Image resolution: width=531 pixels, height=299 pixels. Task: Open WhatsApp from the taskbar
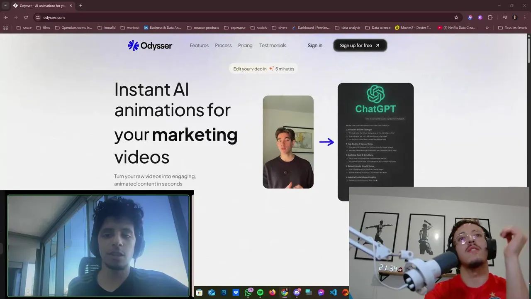click(248, 292)
